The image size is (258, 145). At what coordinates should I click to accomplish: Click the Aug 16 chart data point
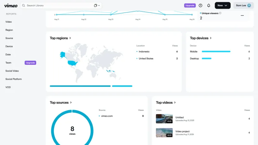192,15
